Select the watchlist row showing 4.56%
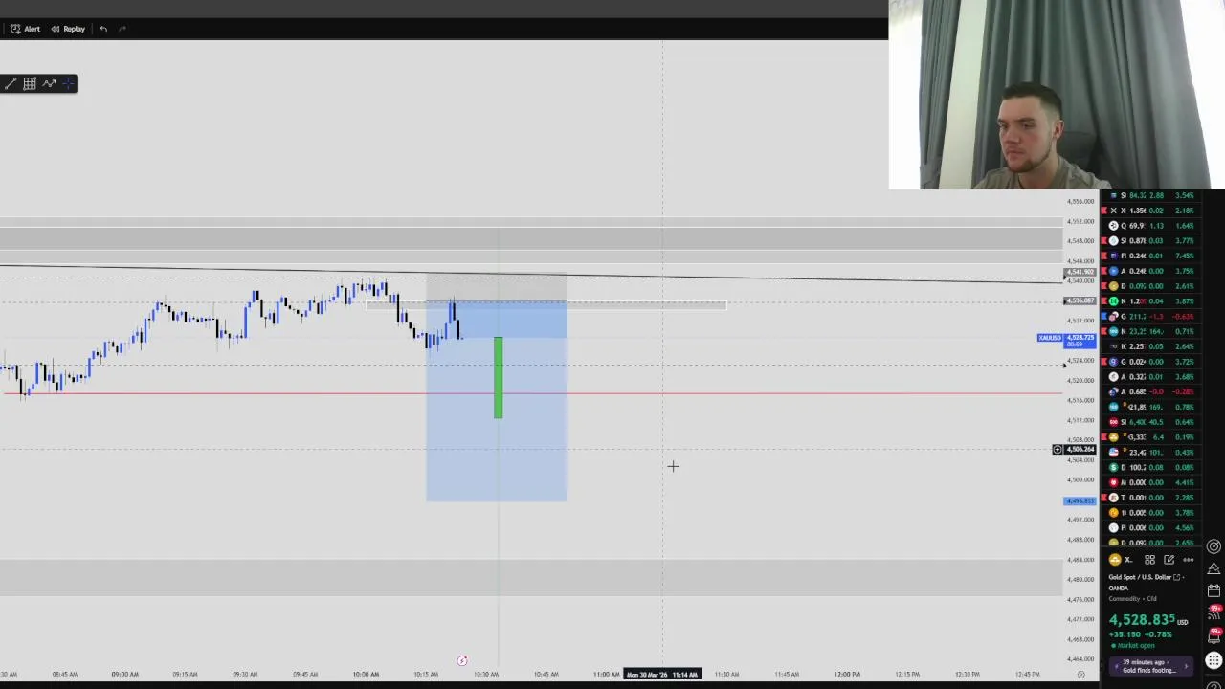Screen dimensions: 1225x689 pyautogui.click(x=1151, y=527)
